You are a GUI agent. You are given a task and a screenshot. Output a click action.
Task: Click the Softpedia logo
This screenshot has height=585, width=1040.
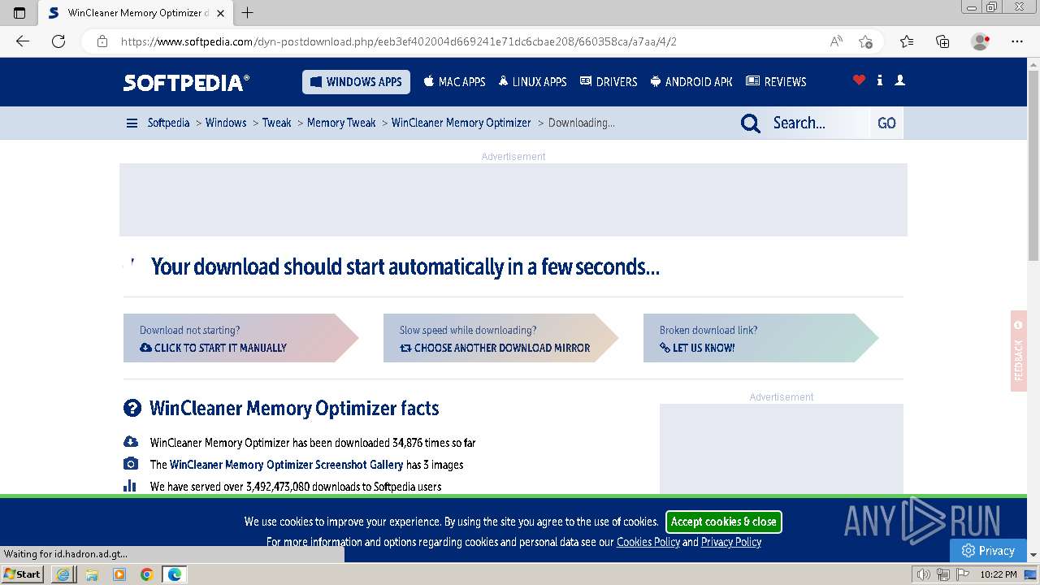coord(187,82)
